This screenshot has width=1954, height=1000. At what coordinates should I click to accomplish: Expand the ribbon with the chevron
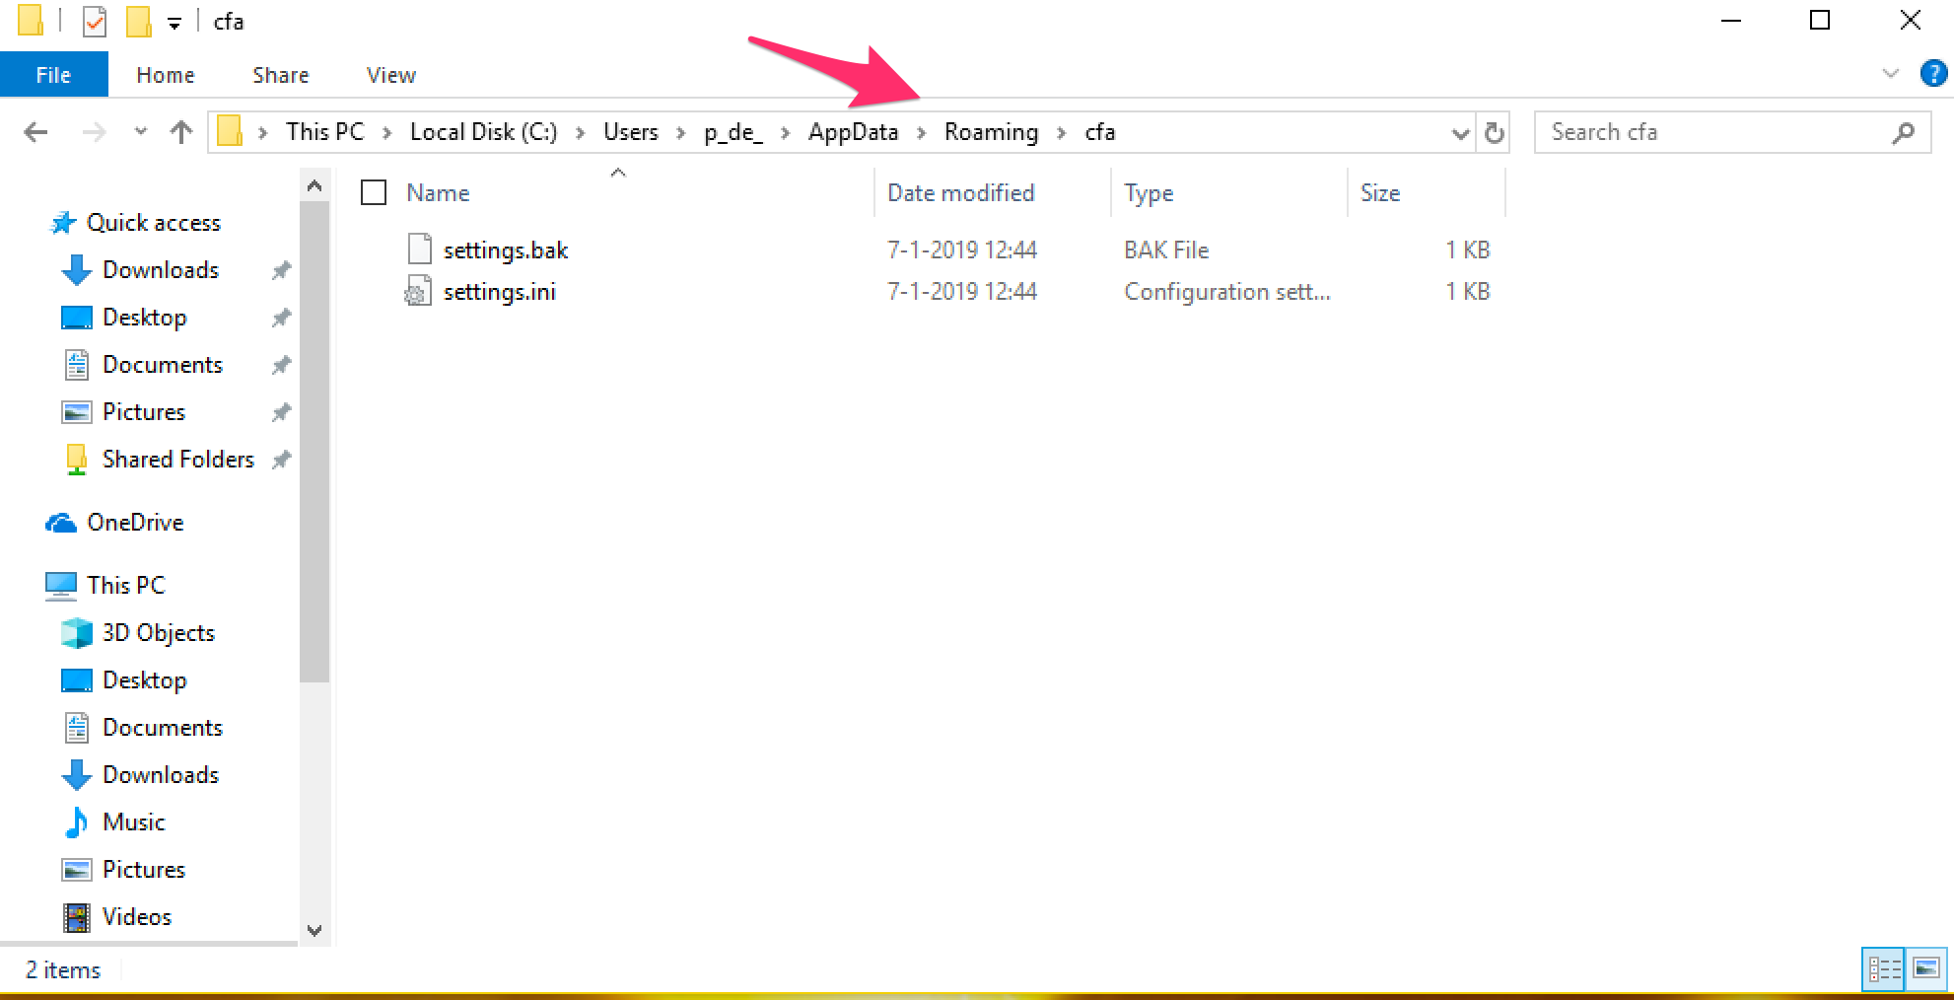point(1890,74)
